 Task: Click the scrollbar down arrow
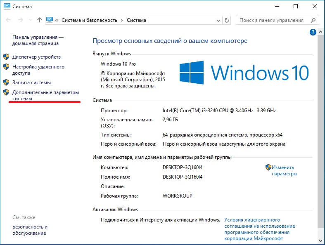pyautogui.click(x=320, y=241)
